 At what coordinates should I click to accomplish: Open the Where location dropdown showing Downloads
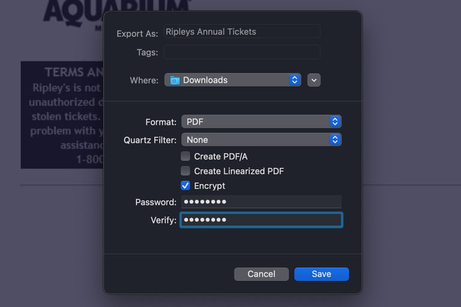(x=232, y=80)
